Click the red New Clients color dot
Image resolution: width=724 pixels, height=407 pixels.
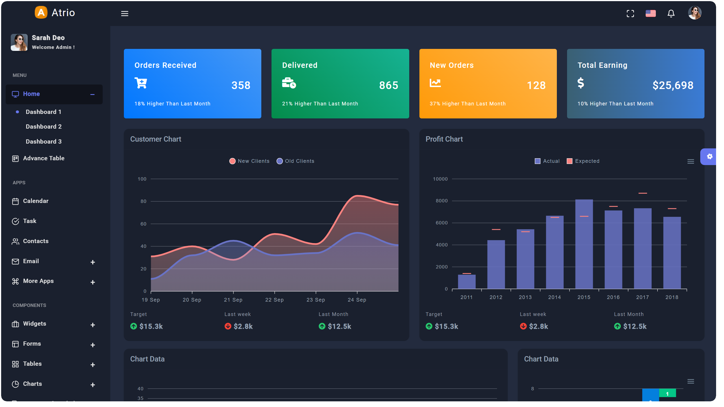(x=232, y=161)
